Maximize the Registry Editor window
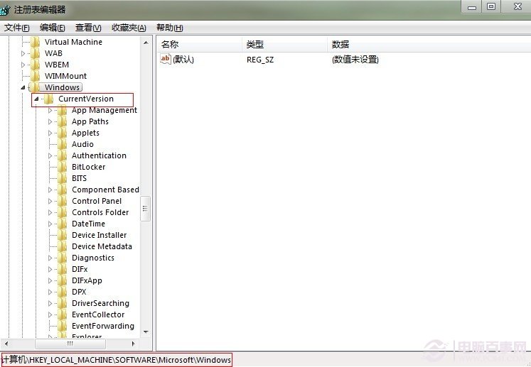This screenshot has height=367, width=531. 491,7
